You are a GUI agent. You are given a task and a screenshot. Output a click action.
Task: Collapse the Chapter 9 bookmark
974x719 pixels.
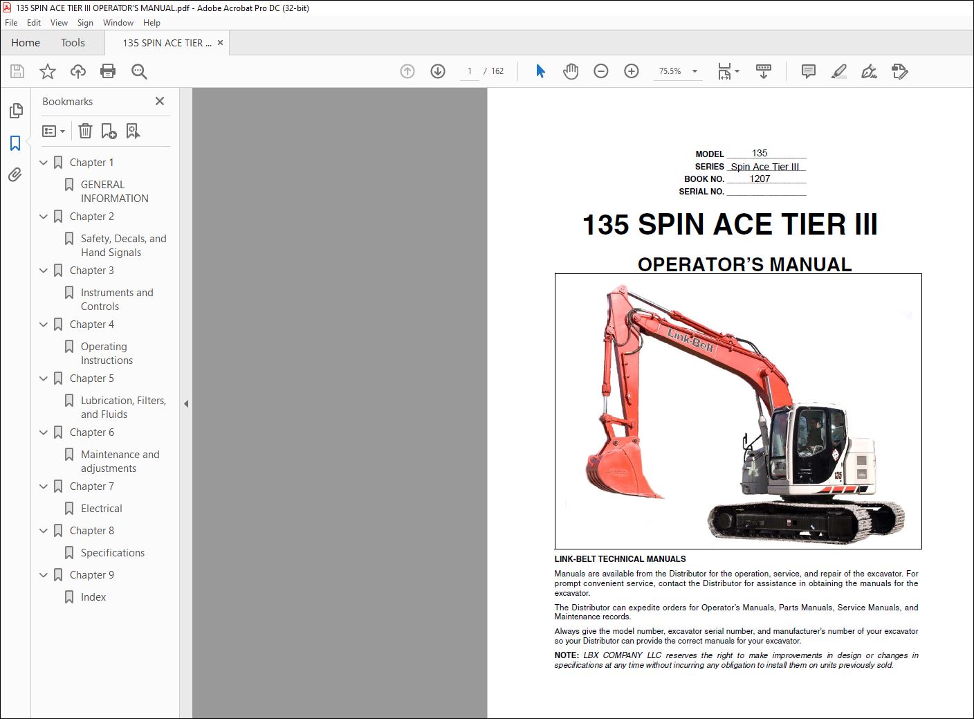44,575
